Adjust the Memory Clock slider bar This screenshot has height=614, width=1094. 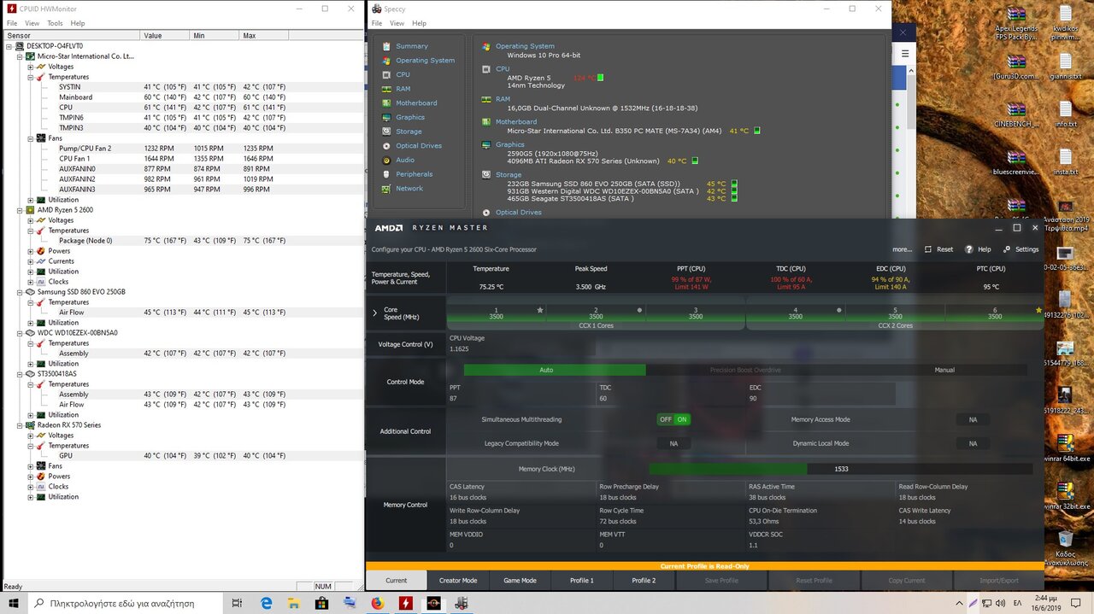coord(840,469)
